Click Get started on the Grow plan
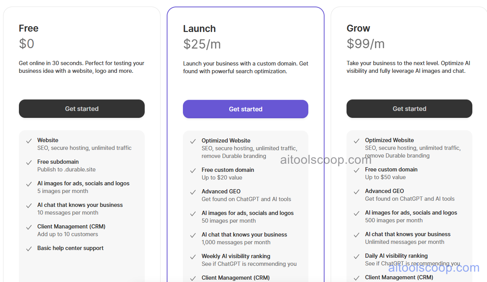This screenshot has height=282, width=487. (x=409, y=109)
